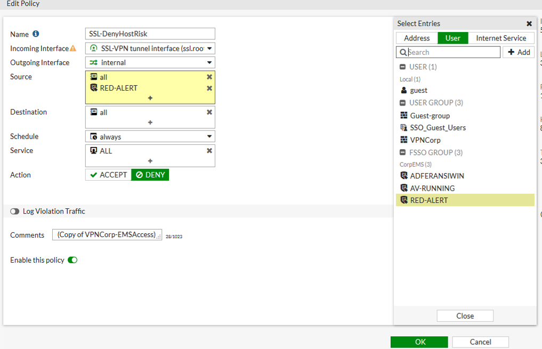
Task: Click the Guest-group icon
Action: point(404,116)
